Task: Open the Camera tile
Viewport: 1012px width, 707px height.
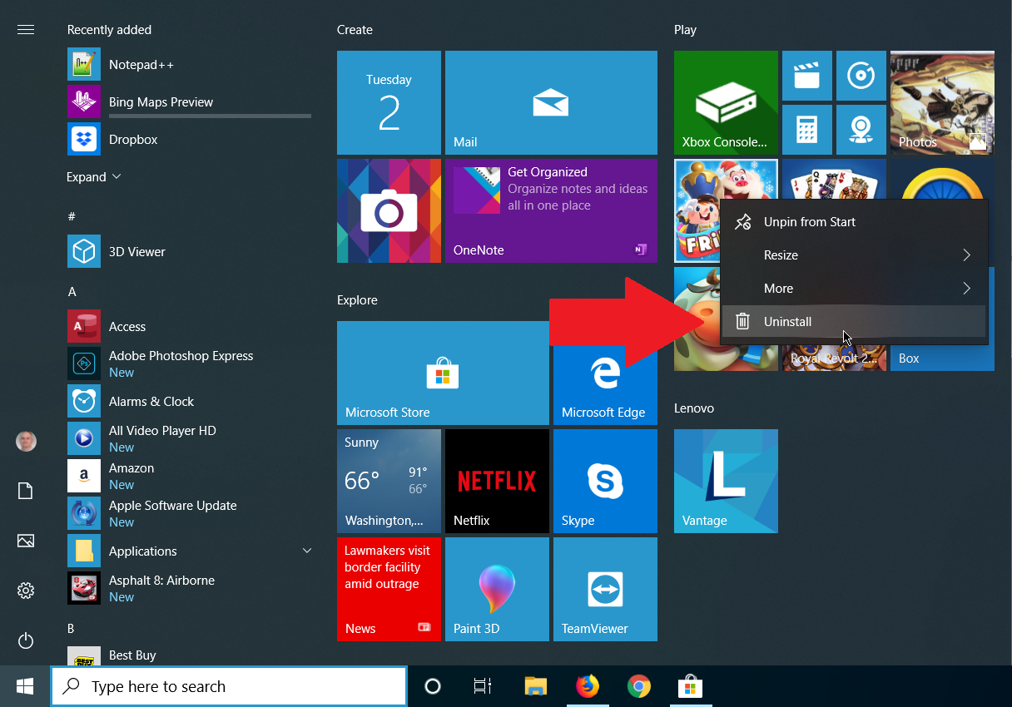Action: click(x=389, y=210)
